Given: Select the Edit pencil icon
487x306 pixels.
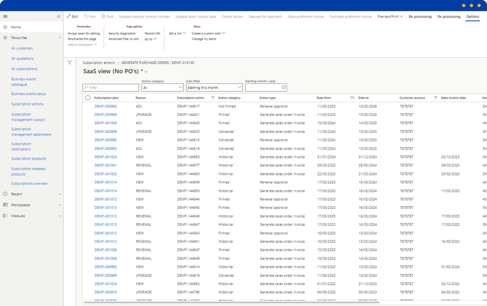Looking at the screenshot, I should (69, 16).
